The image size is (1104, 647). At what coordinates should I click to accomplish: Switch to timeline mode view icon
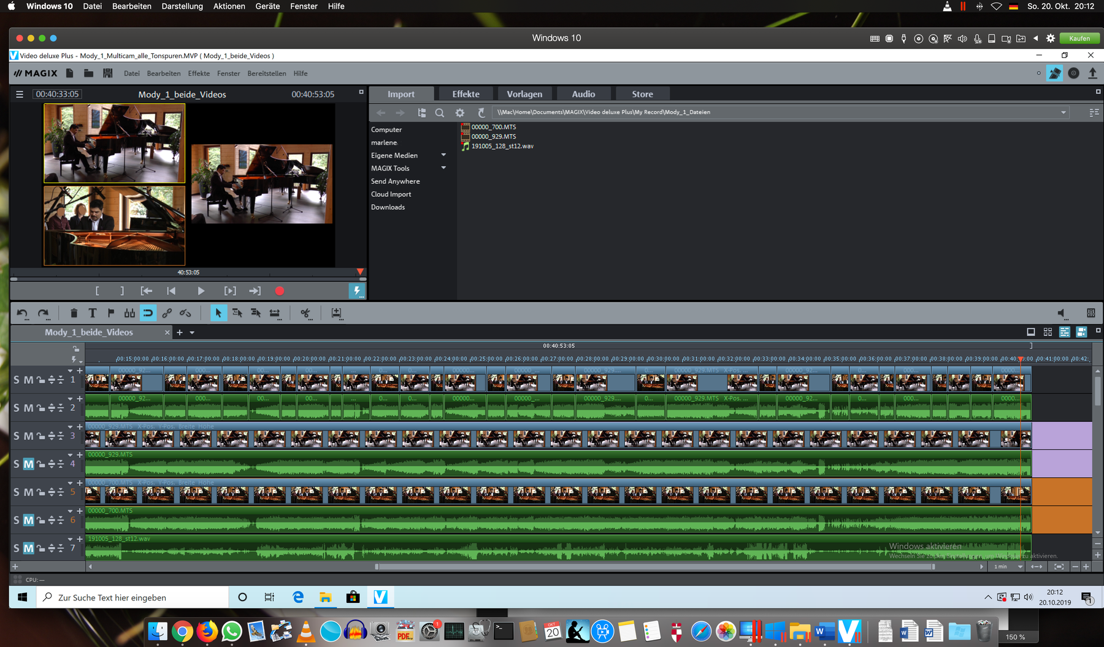[1065, 332]
